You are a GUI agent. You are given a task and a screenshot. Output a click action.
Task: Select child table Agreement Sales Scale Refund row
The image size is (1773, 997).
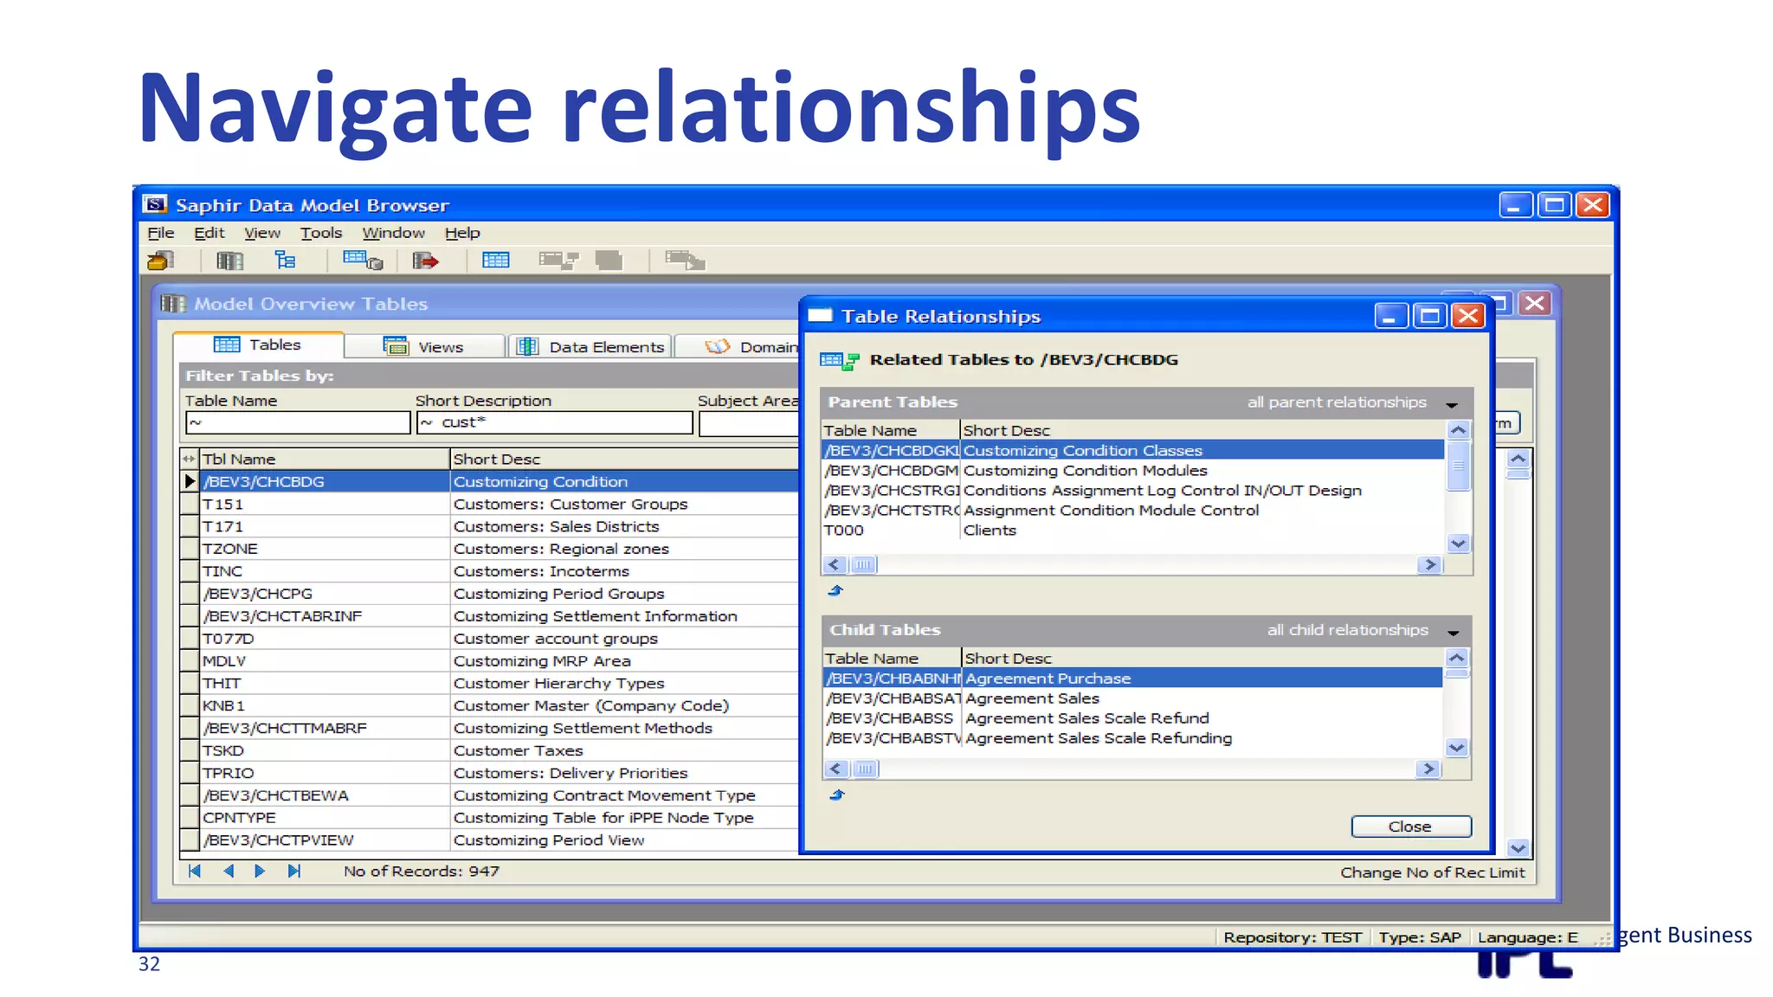pyautogui.click(x=1132, y=718)
